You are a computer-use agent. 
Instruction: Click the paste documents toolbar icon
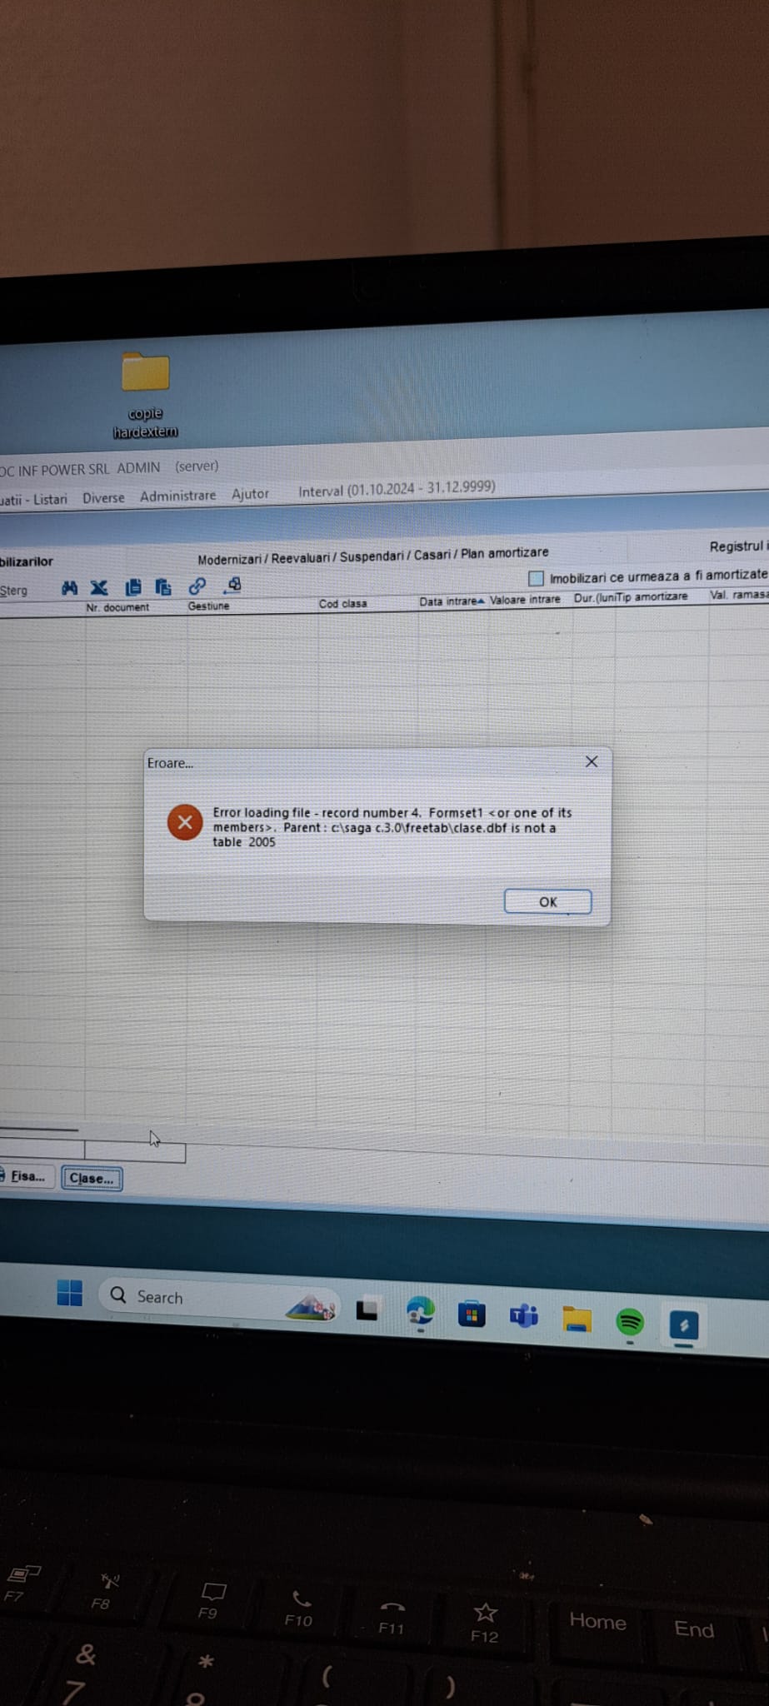click(x=164, y=587)
